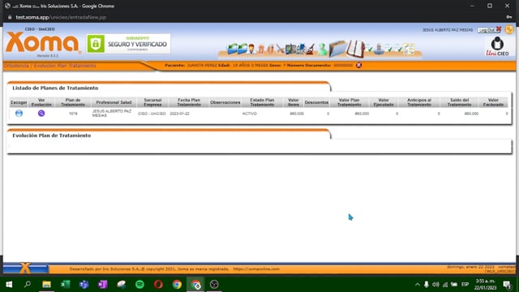Click the Seguro y Verificado GoDaddy badge
The width and height of the screenshot is (519, 292).
click(128, 44)
